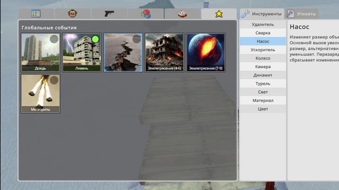
Task: Pick Цвет in the tools list
Action: pos(263,109)
